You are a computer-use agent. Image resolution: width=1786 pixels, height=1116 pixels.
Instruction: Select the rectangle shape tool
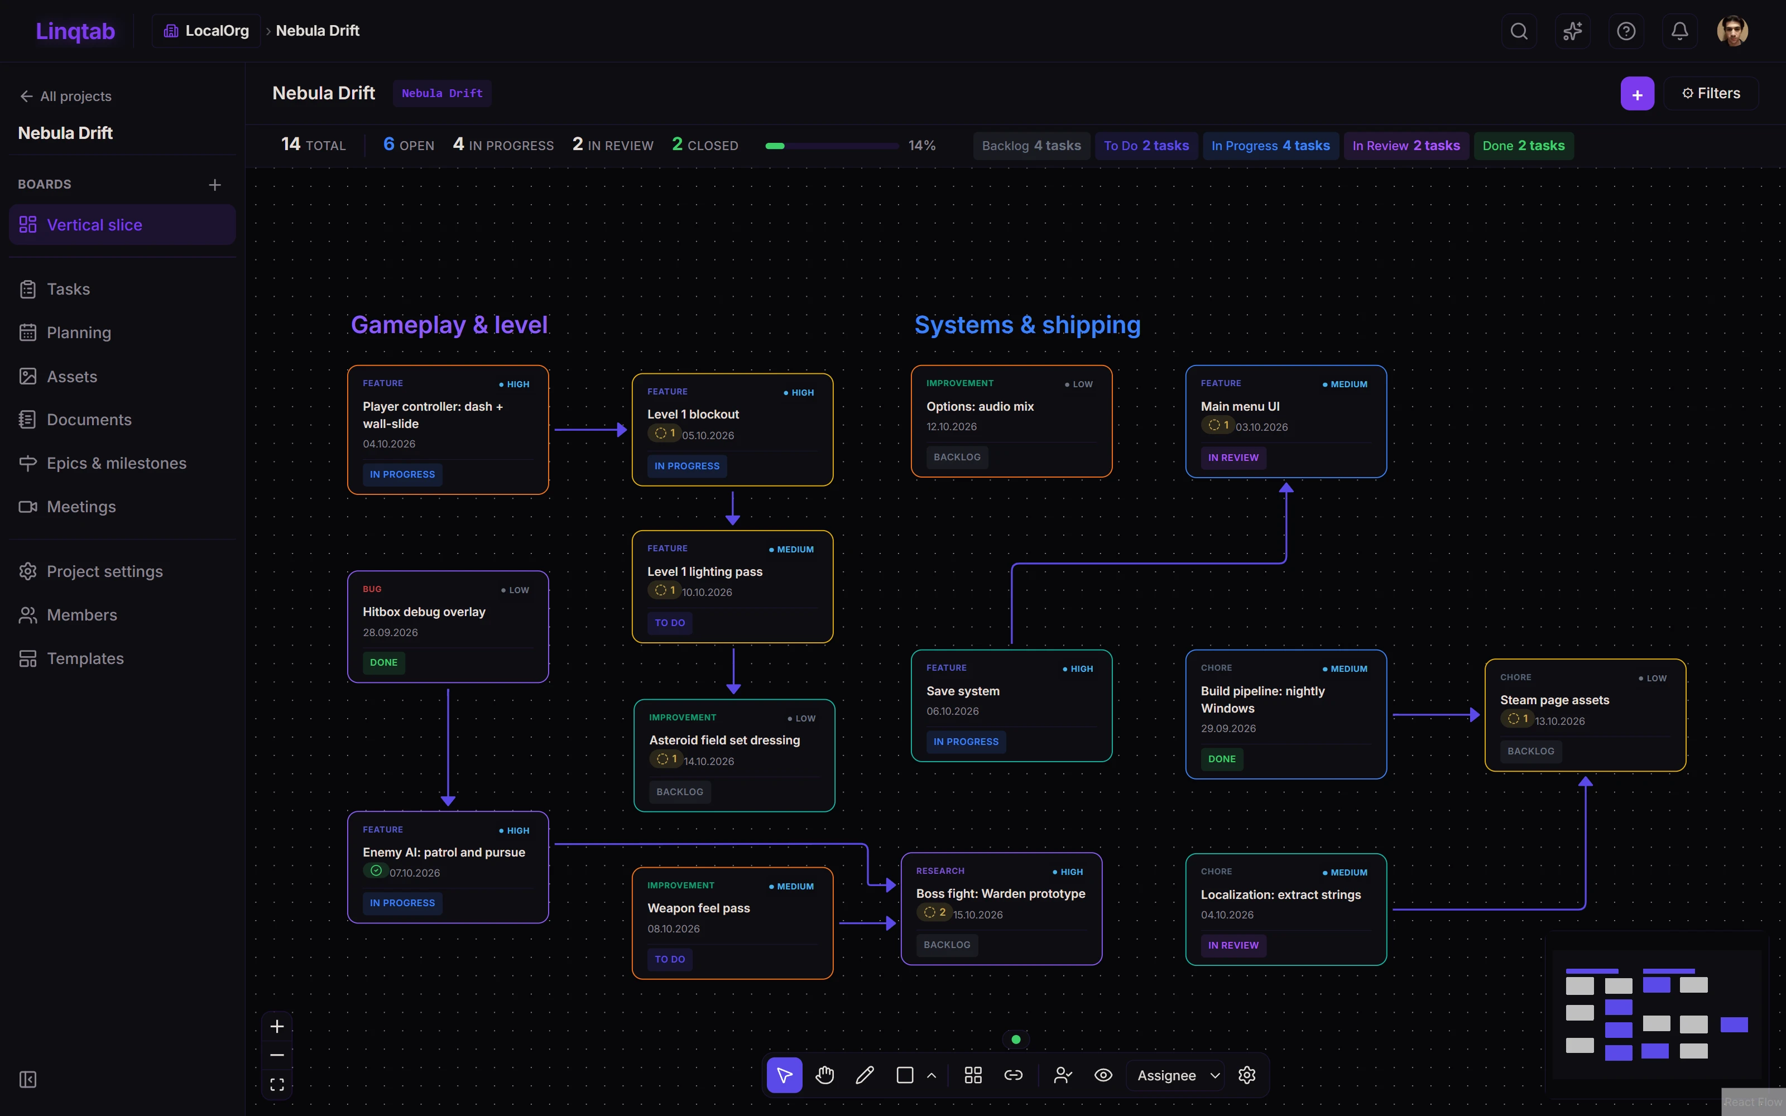click(x=905, y=1075)
